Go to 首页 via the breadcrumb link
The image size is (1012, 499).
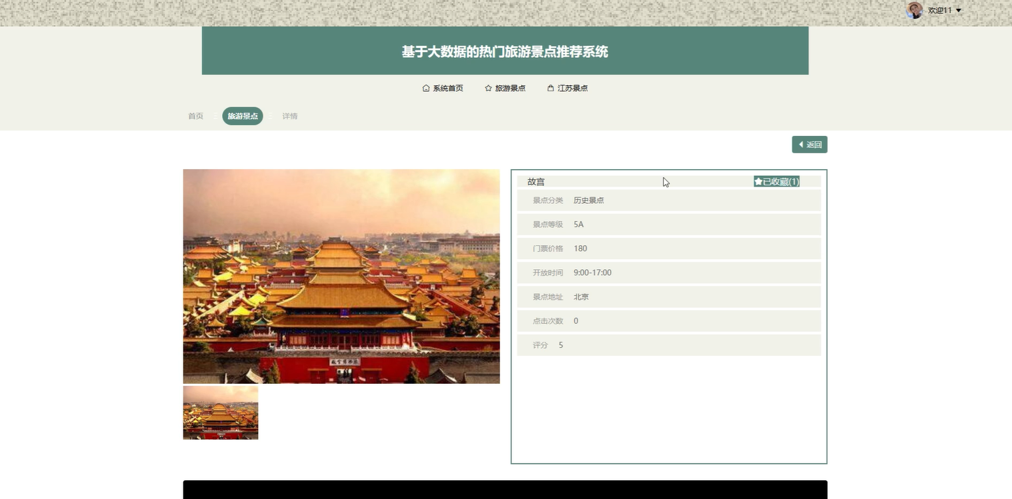point(195,115)
